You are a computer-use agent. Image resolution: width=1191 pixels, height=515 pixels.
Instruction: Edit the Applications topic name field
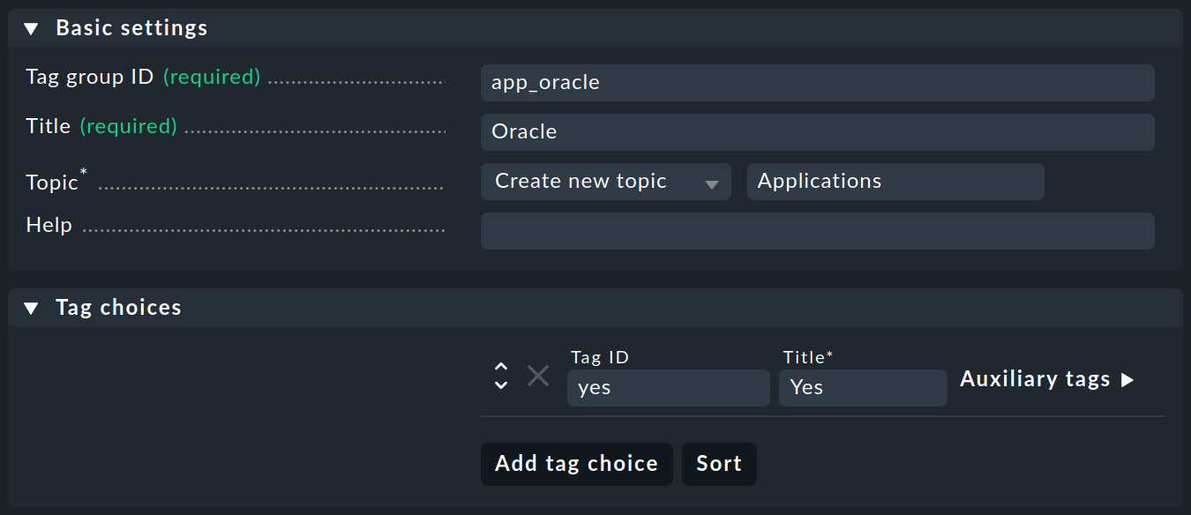895,181
